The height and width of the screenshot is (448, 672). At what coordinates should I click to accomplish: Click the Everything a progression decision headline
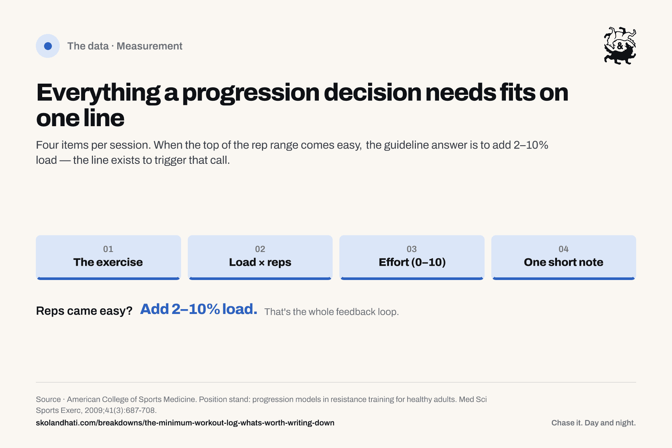[302, 105]
